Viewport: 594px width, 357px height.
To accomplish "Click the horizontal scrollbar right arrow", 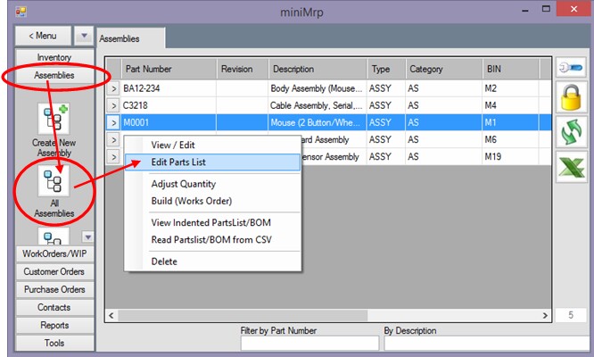I will coord(546,315).
